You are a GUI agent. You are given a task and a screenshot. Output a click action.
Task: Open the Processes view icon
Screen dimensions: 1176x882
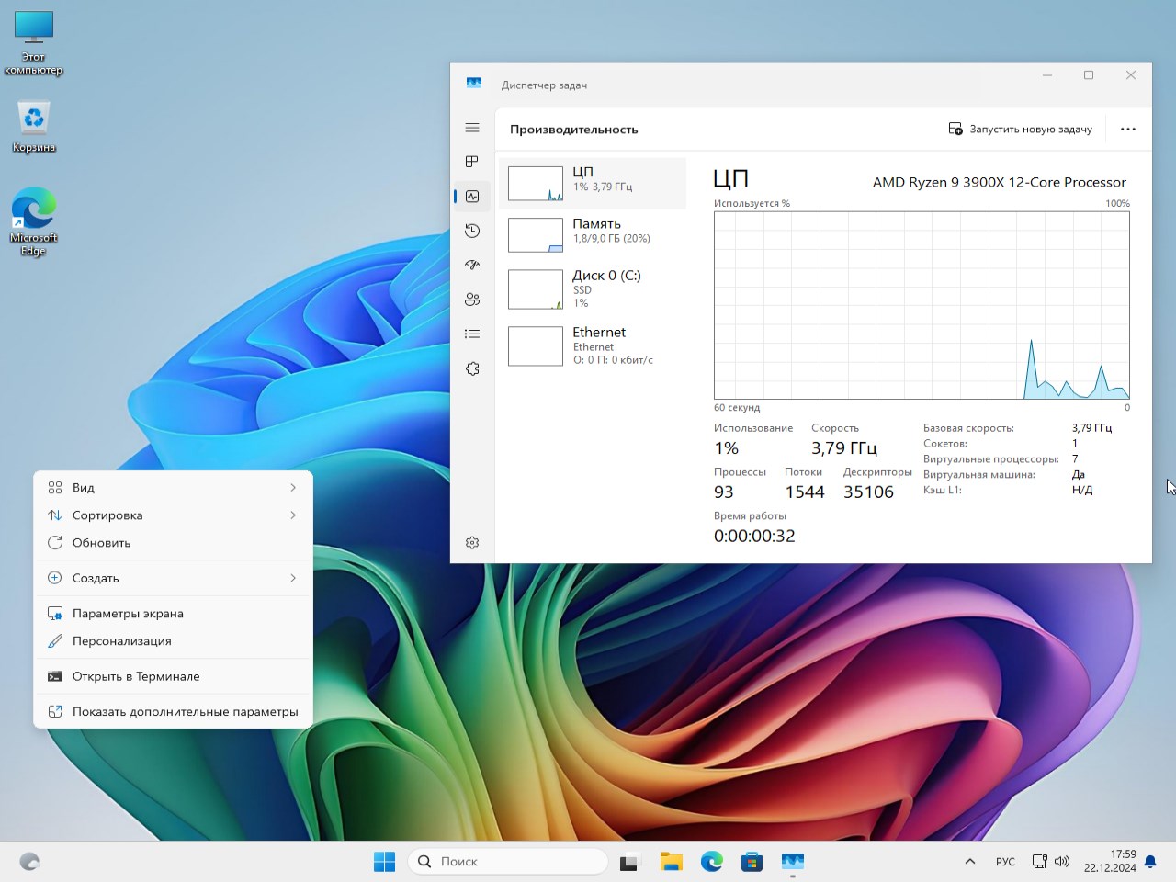click(x=472, y=162)
